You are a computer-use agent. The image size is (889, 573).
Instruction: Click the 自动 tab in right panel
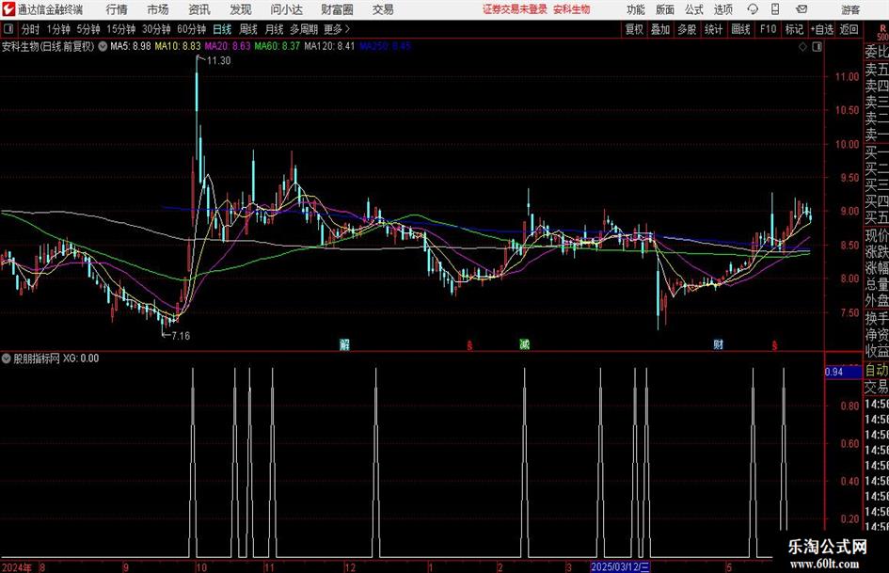pyautogui.click(x=876, y=371)
